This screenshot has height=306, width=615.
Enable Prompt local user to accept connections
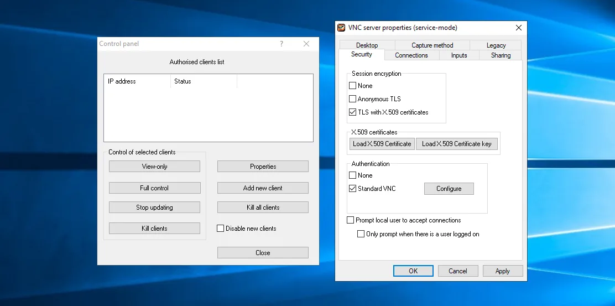pos(351,220)
